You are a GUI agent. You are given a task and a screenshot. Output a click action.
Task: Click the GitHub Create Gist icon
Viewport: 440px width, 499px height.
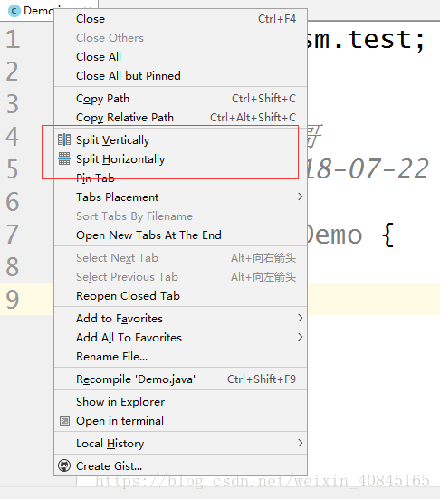(64, 465)
